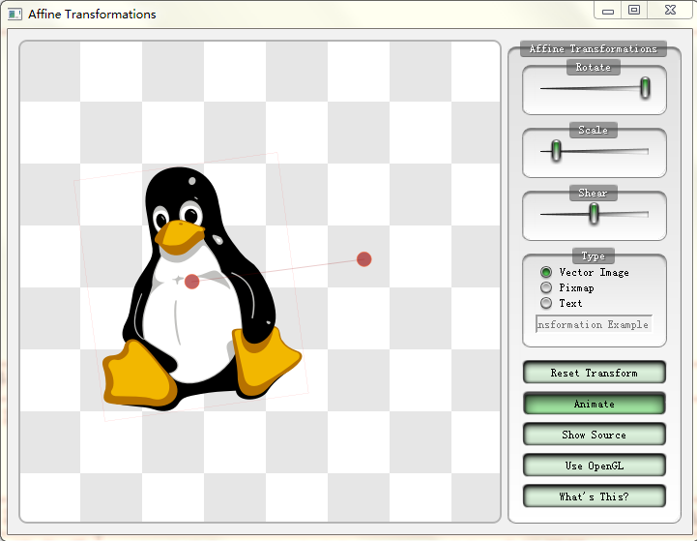The width and height of the screenshot is (697, 541).
Task: Click the What's This? button
Action: click(594, 496)
